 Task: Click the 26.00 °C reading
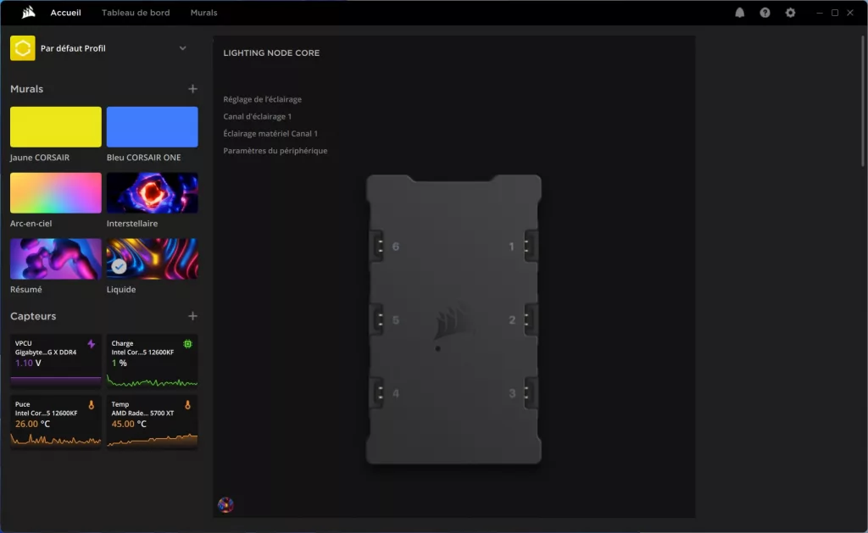point(33,424)
